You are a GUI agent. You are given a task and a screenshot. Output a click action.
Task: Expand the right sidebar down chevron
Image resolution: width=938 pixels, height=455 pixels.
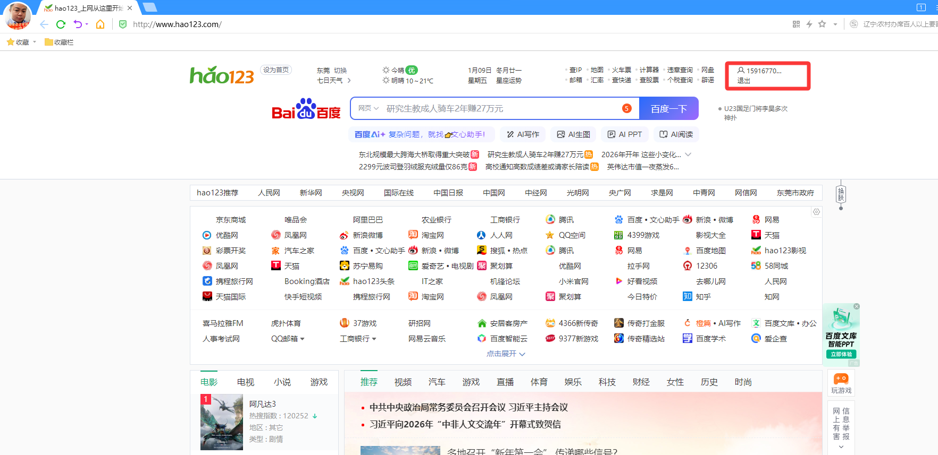(x=841, y=447)
